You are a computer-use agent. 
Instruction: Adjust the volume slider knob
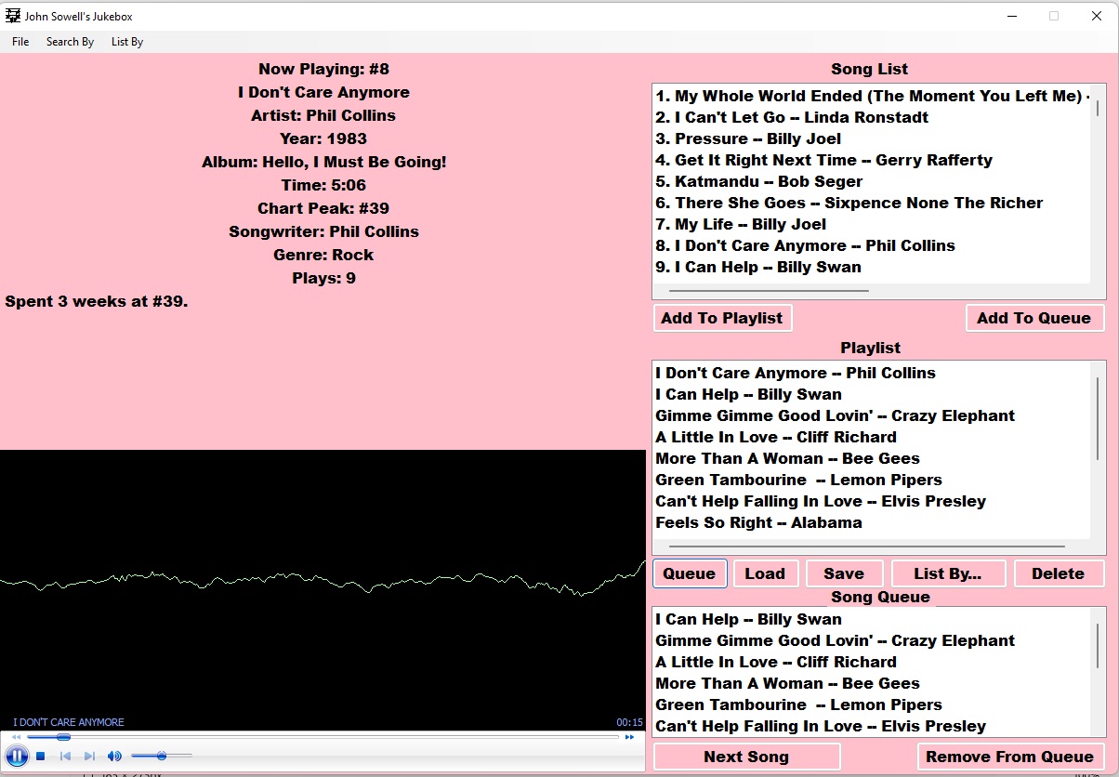tap(162, 756)
